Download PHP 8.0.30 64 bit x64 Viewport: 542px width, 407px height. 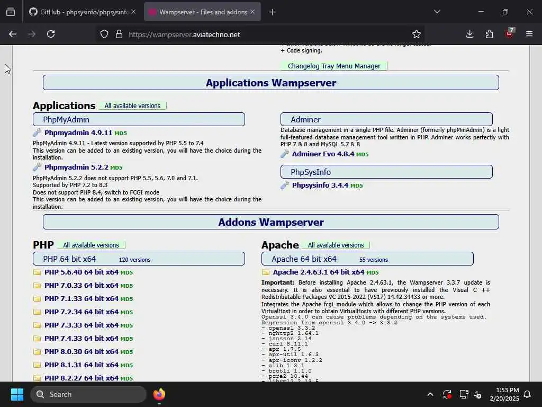(x=82, y=352)
